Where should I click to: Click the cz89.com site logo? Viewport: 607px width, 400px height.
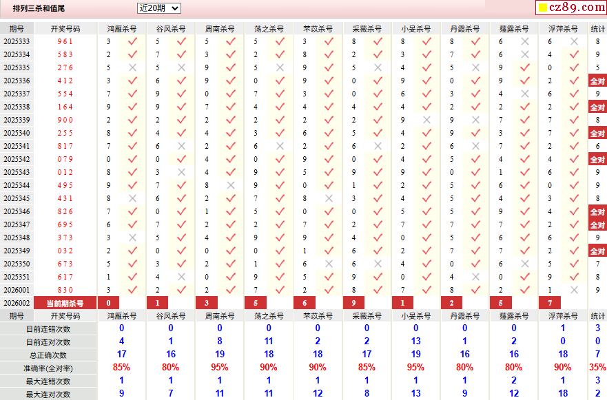(x=571, y=8)
